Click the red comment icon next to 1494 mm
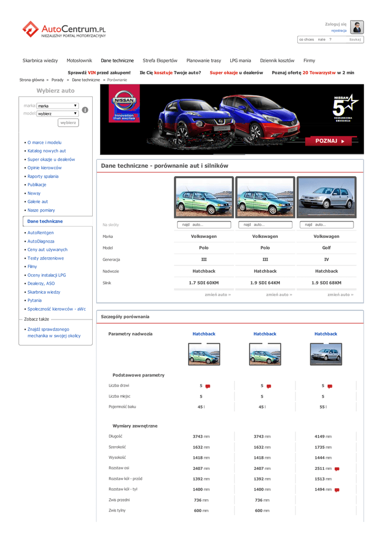This screenshot has height=540, width=382. 337,489
